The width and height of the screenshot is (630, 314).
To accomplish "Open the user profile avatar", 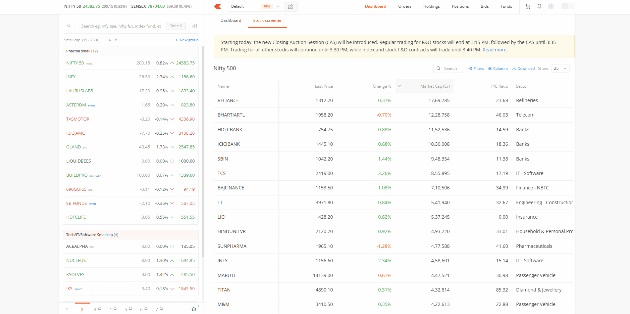I will pos(551,6).
